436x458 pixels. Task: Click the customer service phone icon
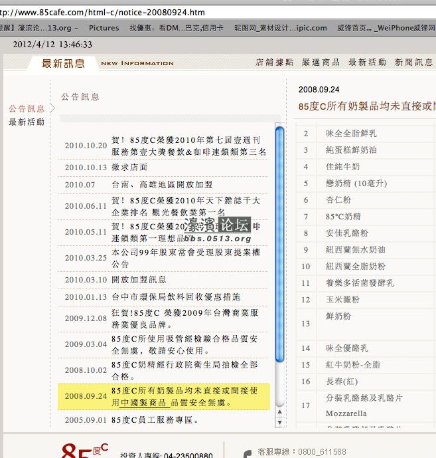point(247,453)
